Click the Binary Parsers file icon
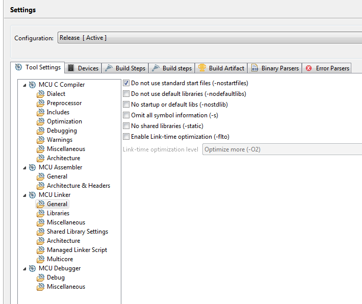Image resolution: width=362 pixels, height=304 pixels. 254,68
